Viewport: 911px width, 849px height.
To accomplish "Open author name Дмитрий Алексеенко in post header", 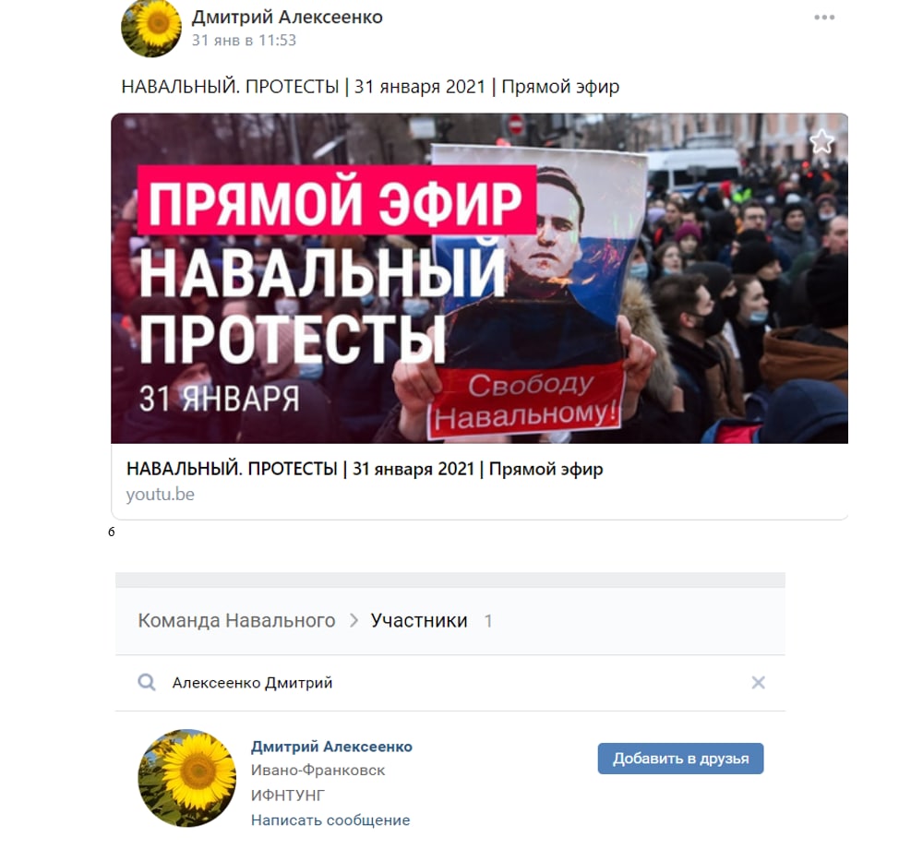I will [287, 18].
